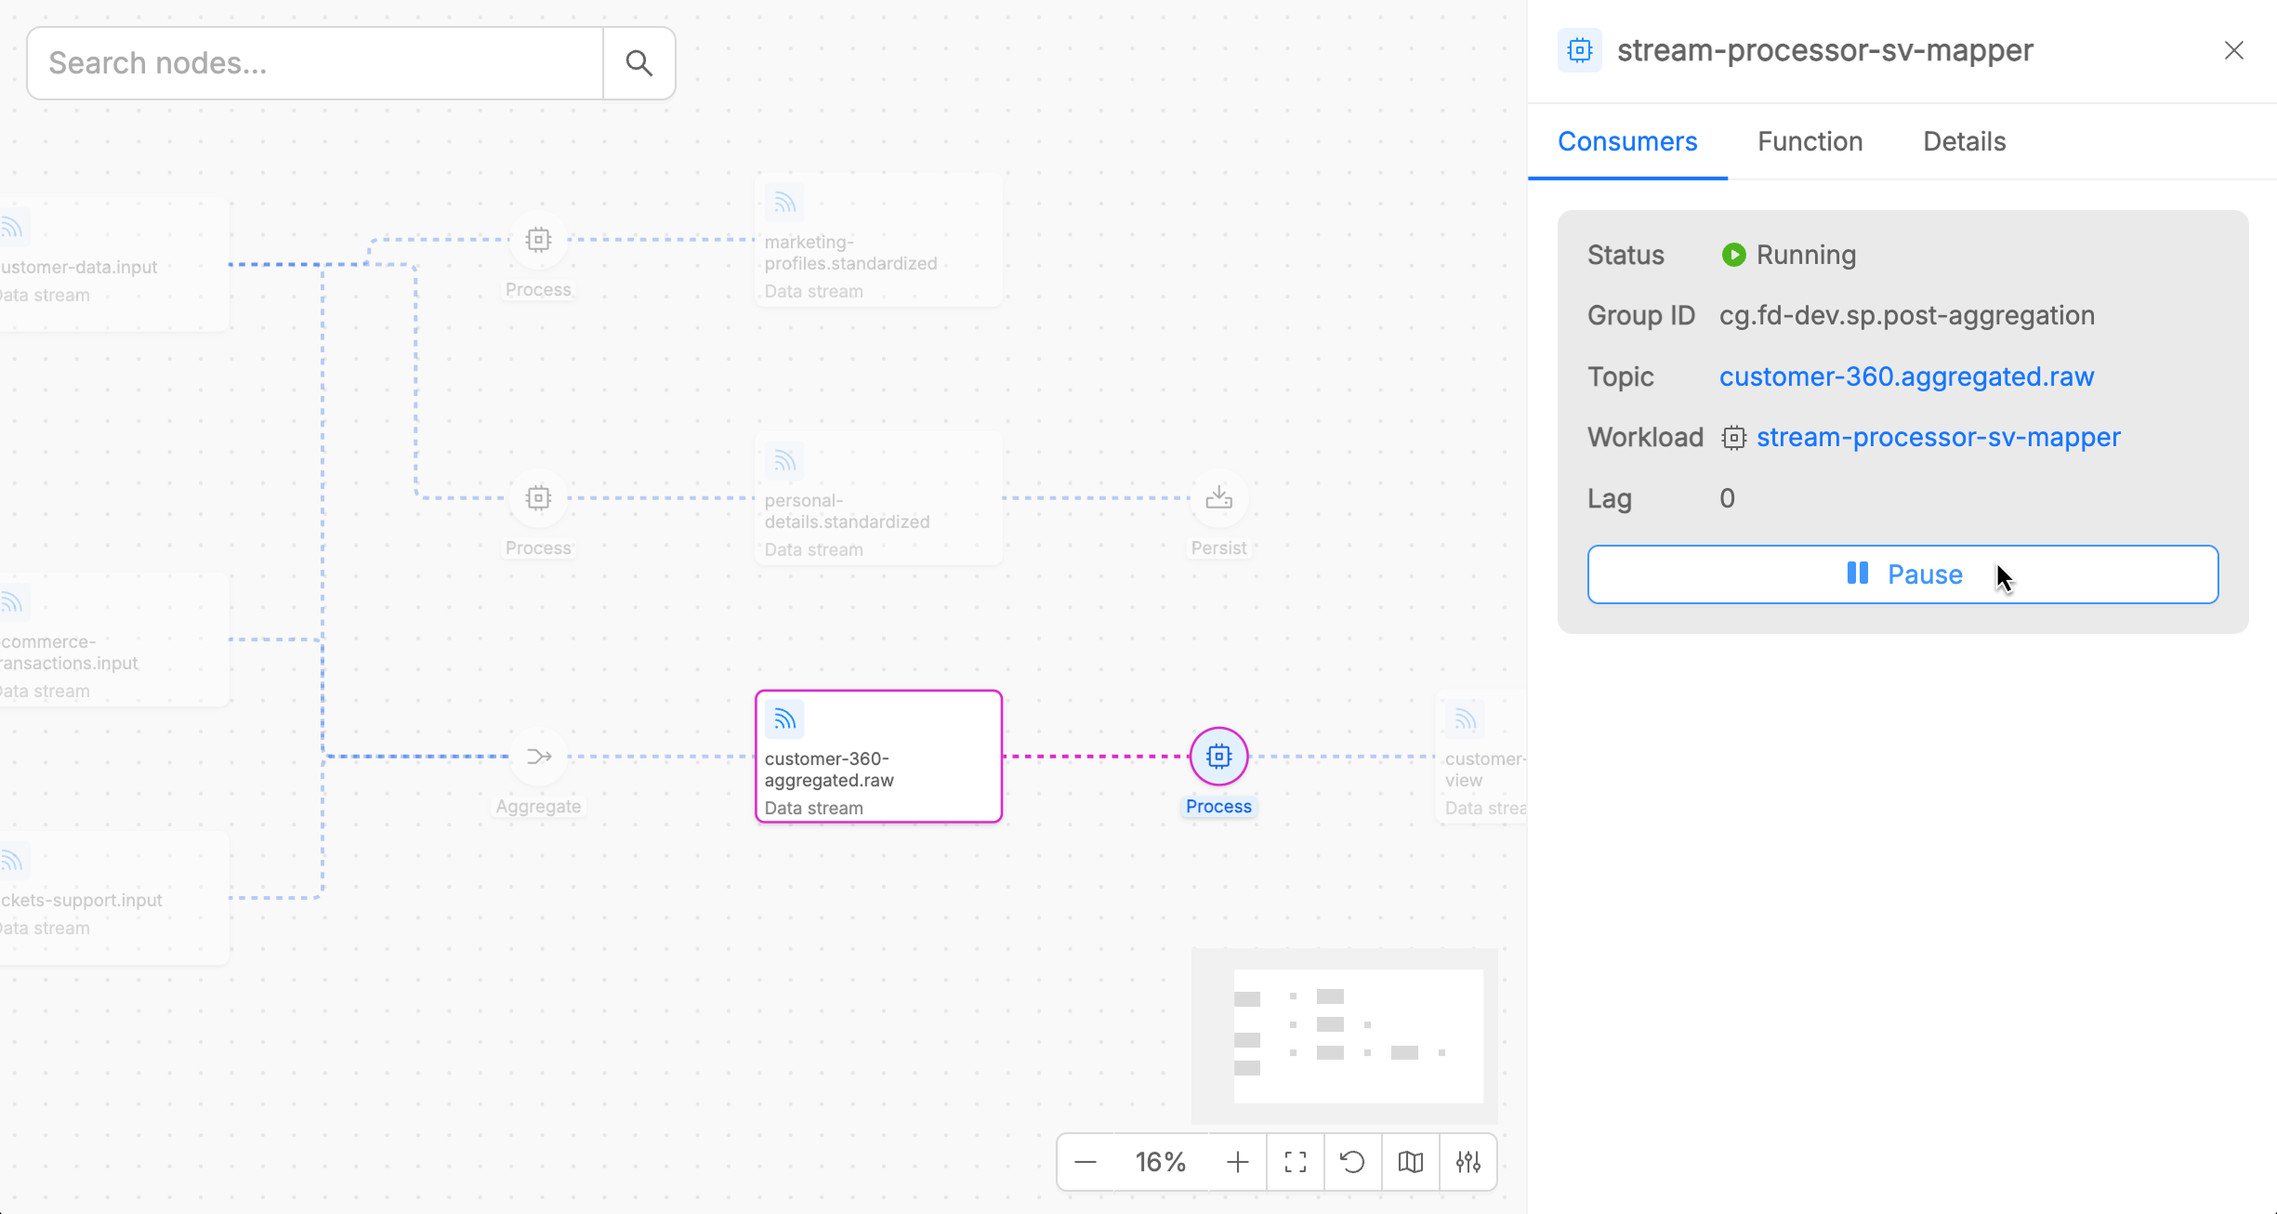Pause the running consumer

coord(1902,574)
